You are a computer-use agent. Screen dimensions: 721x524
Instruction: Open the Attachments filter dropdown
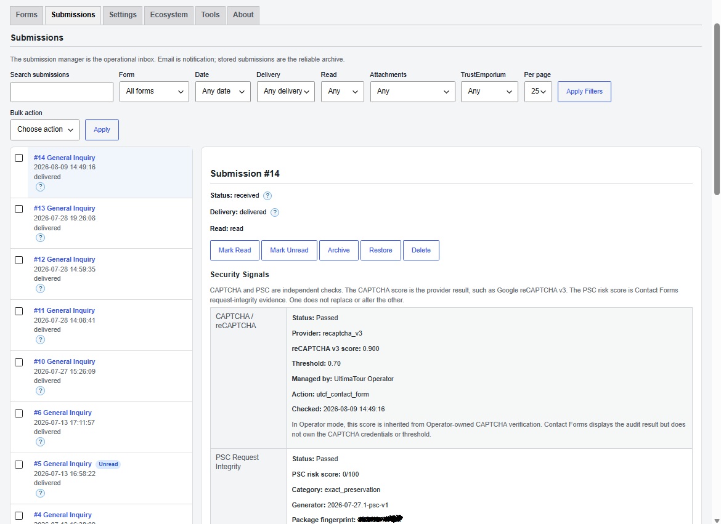412,92
